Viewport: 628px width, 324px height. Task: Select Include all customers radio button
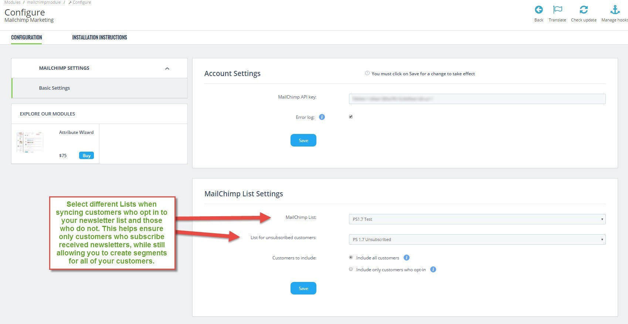tap(351, 257)
